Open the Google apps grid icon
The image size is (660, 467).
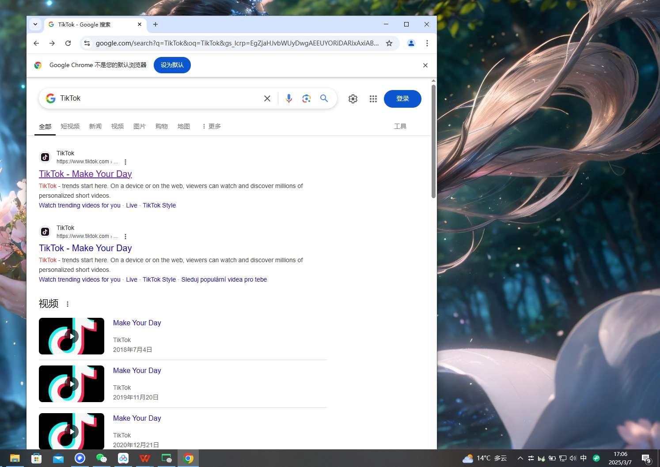pyautogui.click(x=373, y=99)
